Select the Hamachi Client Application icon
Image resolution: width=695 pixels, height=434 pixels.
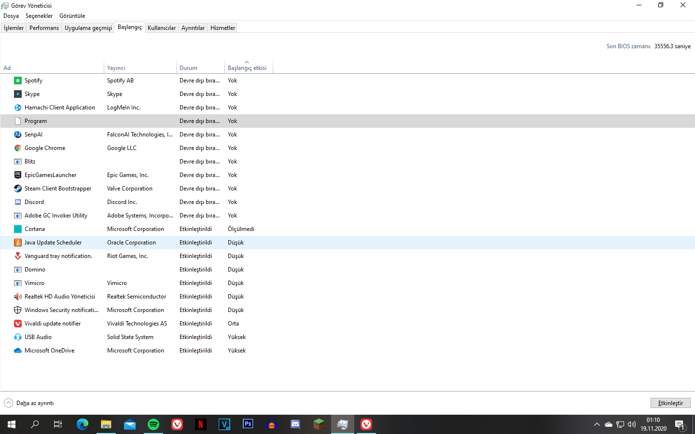(x=18, y=108)
